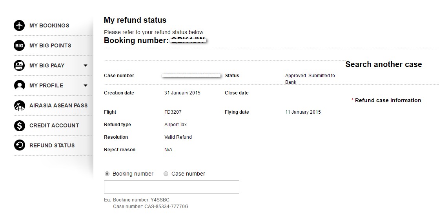Open the AIRASIA ASEAN PASS menu item
439x214 pixels.
tap(58, 105)
